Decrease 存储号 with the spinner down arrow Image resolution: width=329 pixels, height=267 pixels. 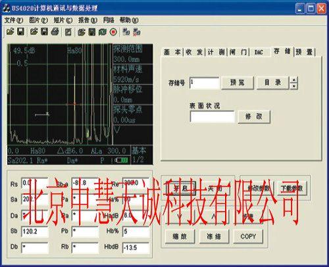[294, 86]
